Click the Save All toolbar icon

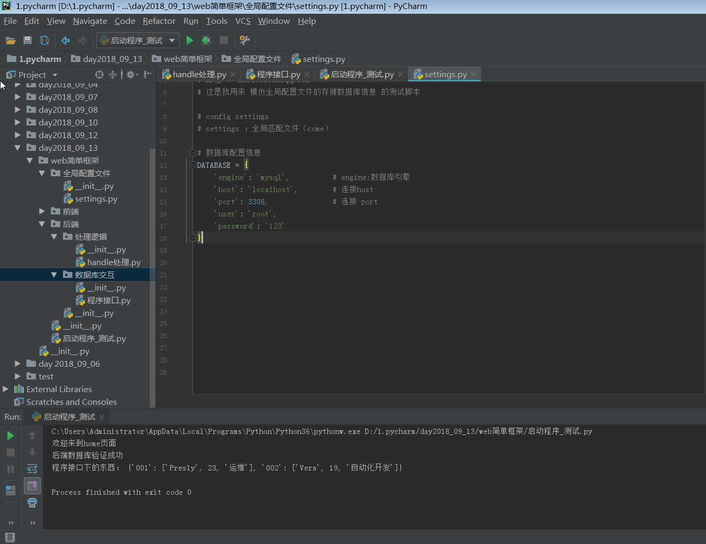pos(27,40)
